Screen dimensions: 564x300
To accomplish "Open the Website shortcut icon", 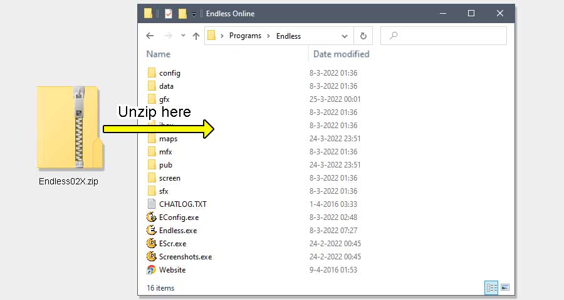I will click(151, 270).
